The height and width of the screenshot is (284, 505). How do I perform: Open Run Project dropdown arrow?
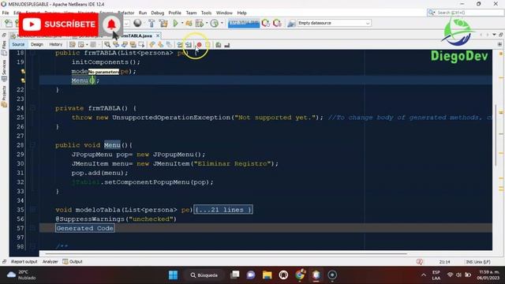pos(182,23)
